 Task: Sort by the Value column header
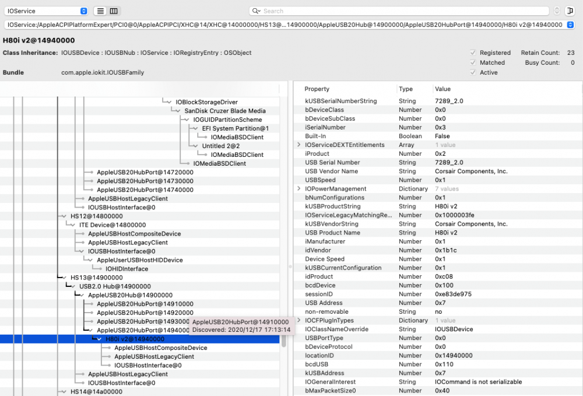pyautogui.click(x=443, y=89)
